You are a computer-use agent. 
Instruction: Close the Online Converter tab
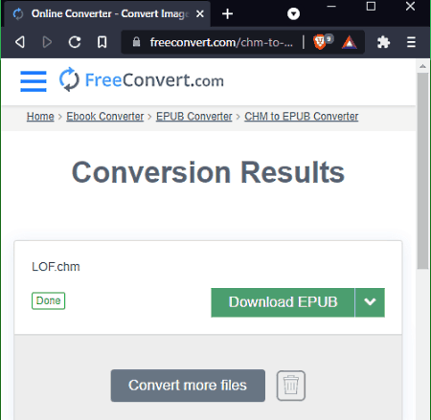[x=200, y=13]
